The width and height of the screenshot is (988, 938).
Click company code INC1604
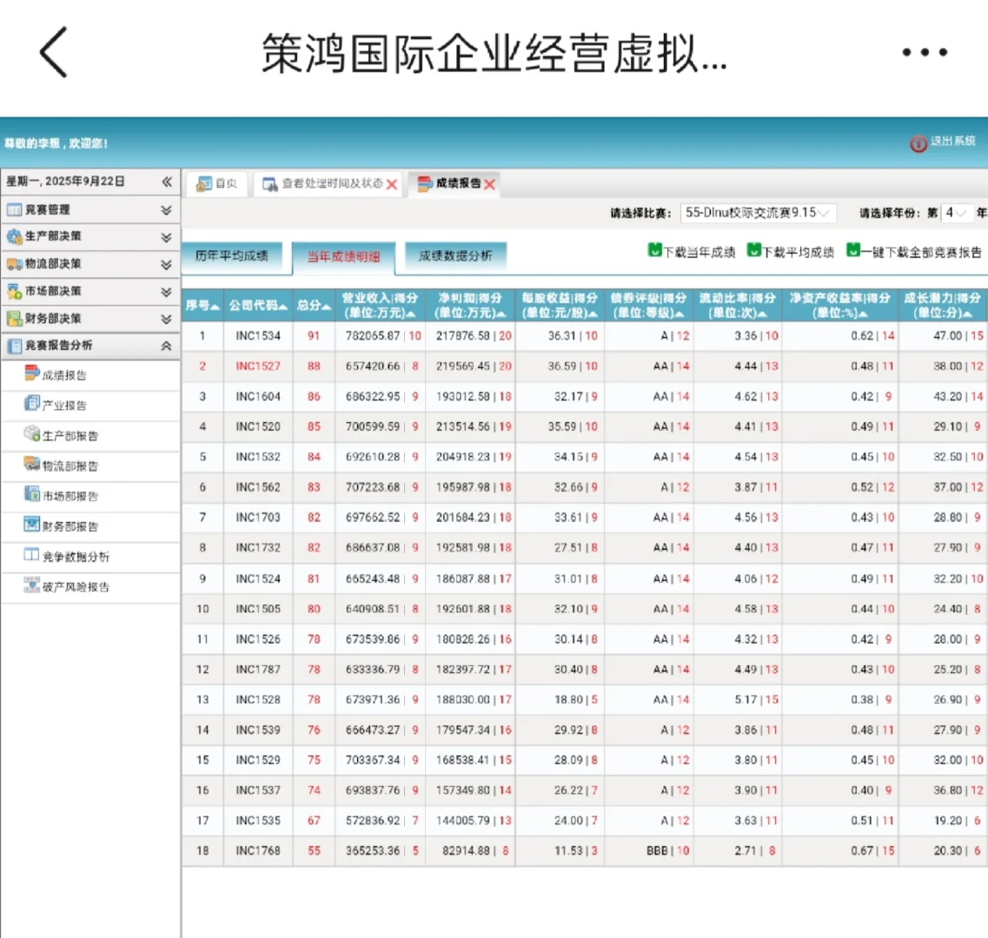(x=258, y=396)
